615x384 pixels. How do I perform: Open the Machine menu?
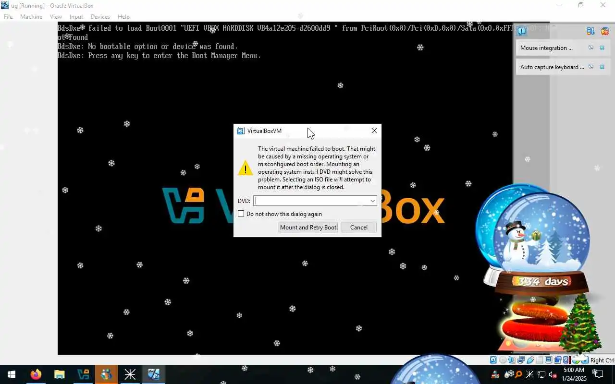[31, 17]
